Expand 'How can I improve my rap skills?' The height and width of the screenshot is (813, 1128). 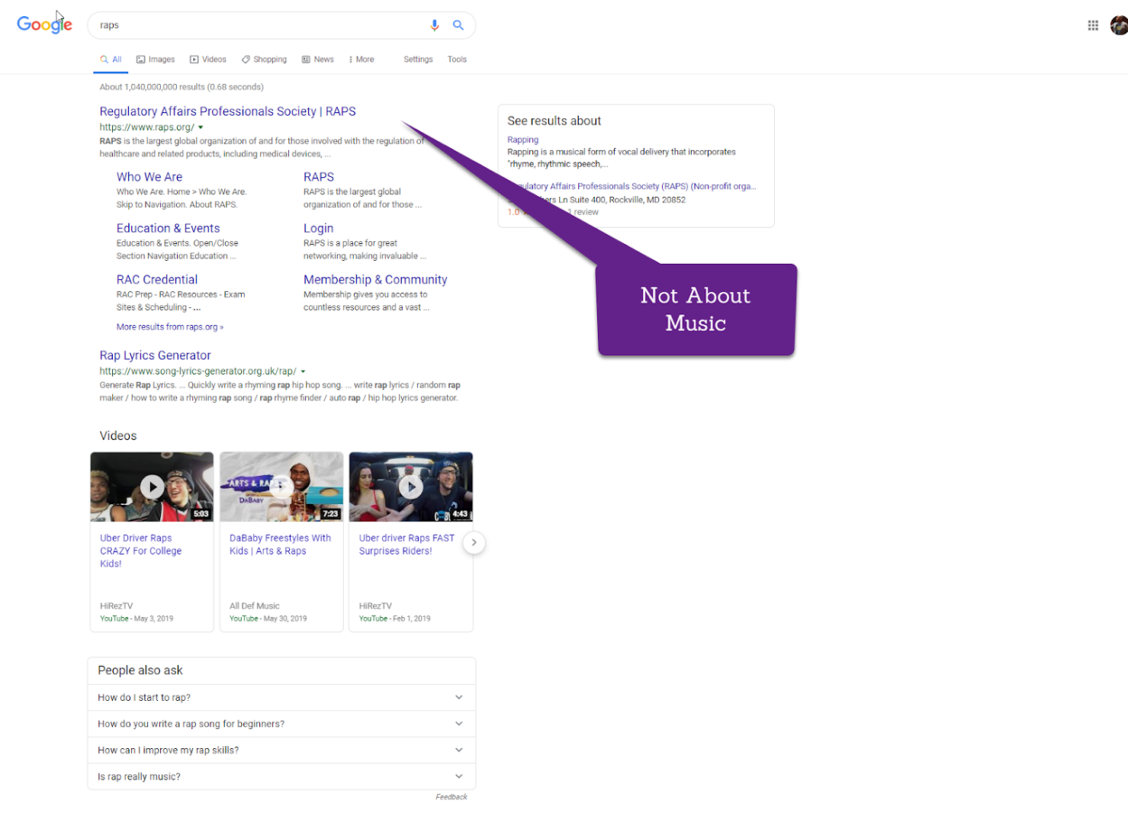[281, 750]
